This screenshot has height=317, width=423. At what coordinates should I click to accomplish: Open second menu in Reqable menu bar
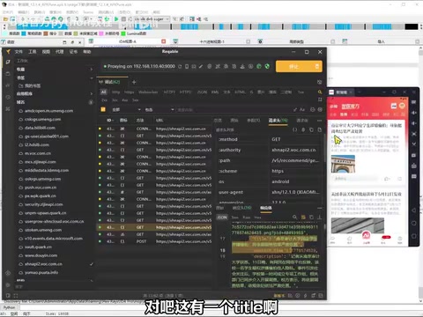click(33, 52)
